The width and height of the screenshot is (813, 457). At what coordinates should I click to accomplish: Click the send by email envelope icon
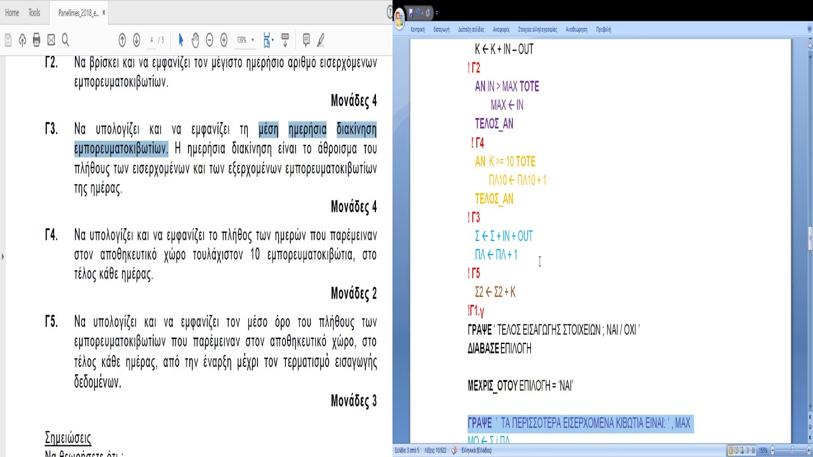pos(51,41)
